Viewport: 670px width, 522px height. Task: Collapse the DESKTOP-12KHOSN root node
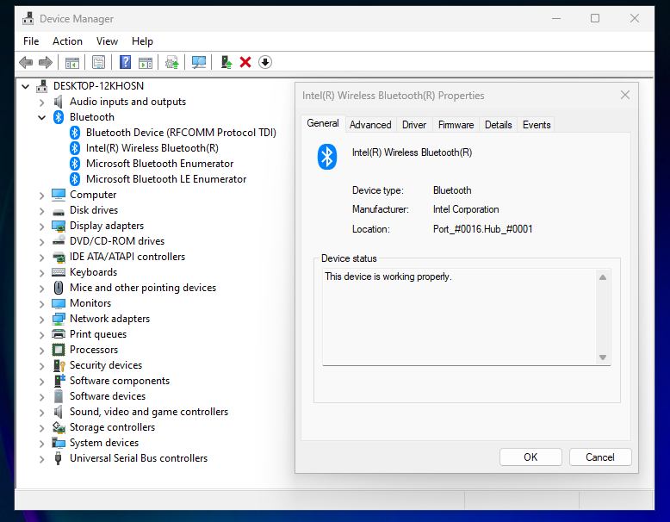click(26, 86)
